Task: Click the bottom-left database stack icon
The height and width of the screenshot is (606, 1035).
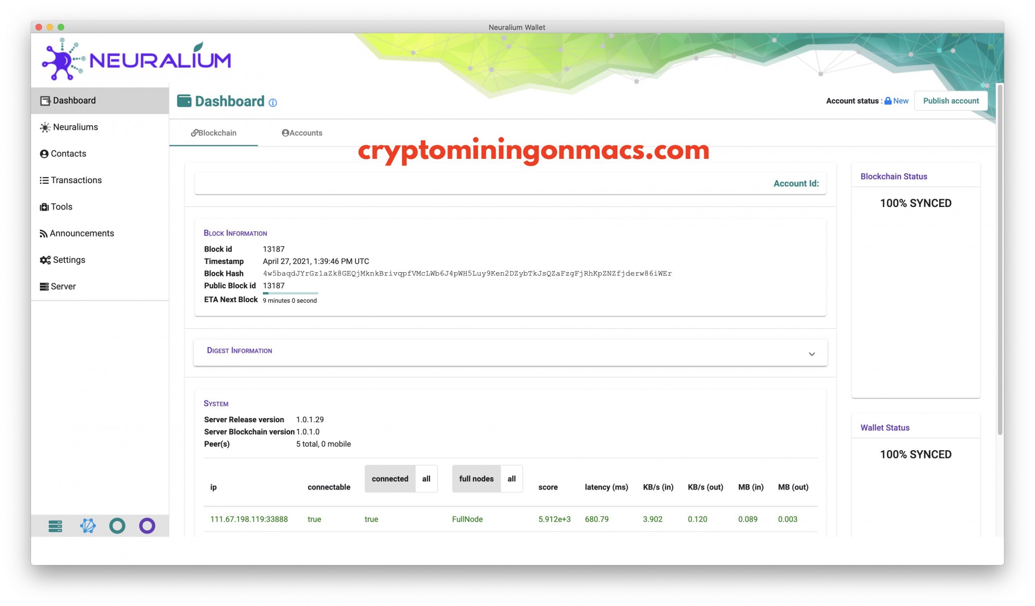Action: point(55,526)
